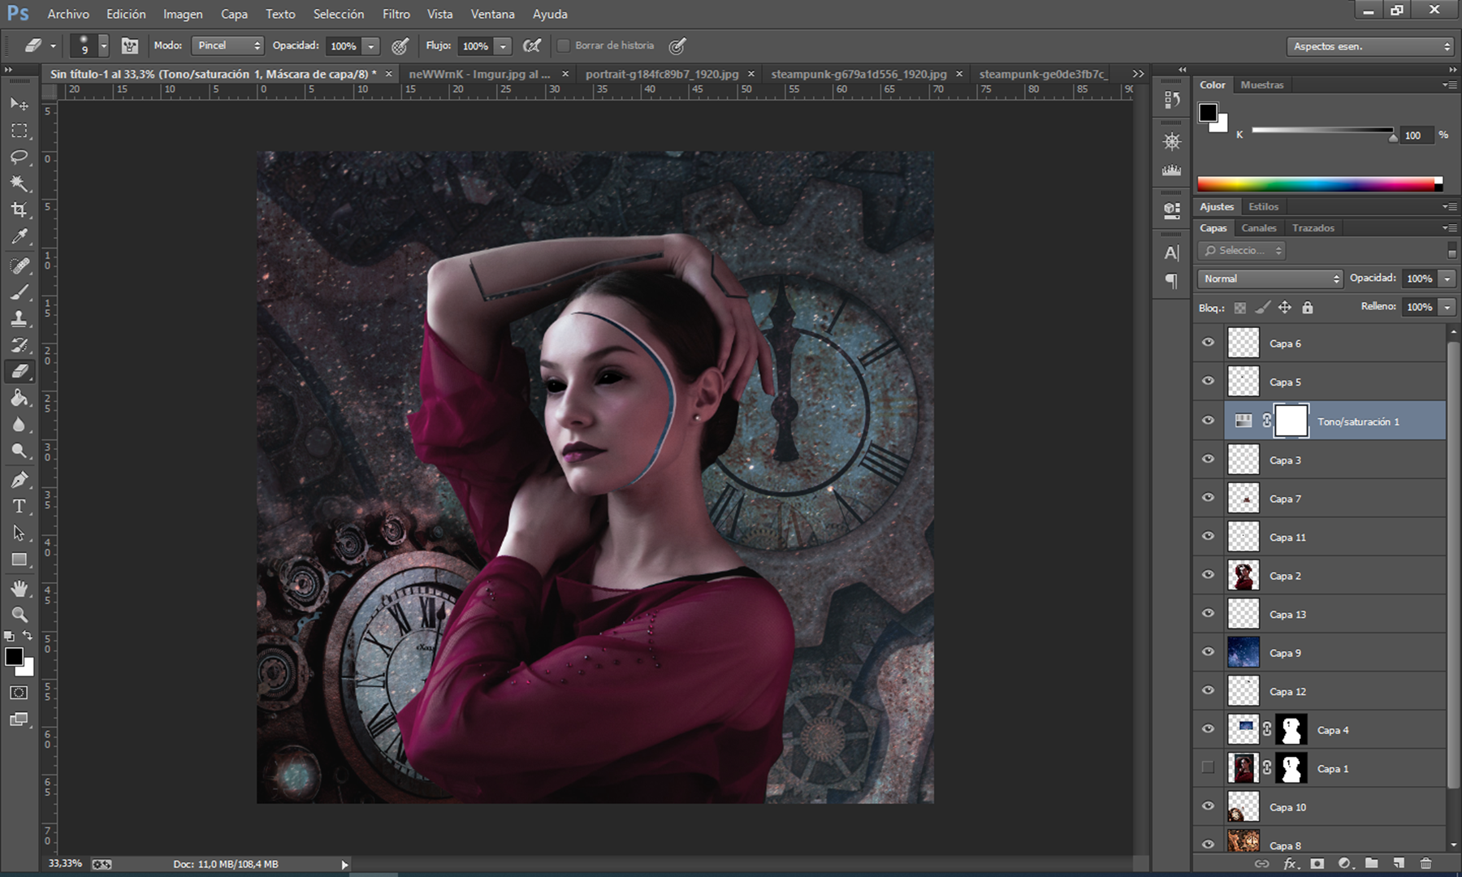Screen dimensions: 1462x877
Task: Hide layer Capa 7
Action: (1208, 498)
